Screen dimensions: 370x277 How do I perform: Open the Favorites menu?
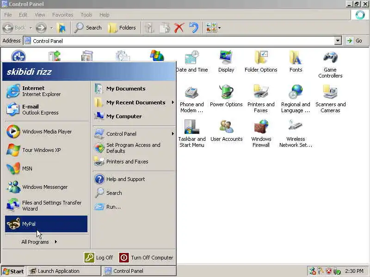62,15
